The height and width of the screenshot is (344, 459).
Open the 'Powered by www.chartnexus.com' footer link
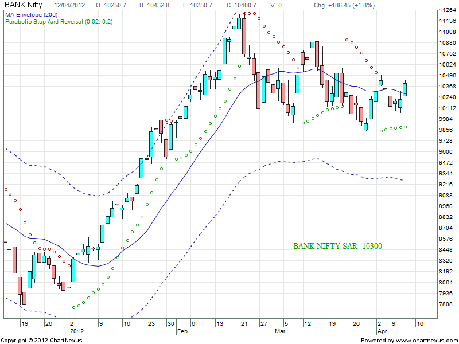(409, 341)
